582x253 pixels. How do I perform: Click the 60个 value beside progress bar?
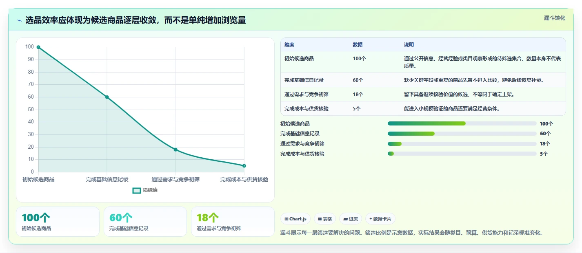[545, 134]
